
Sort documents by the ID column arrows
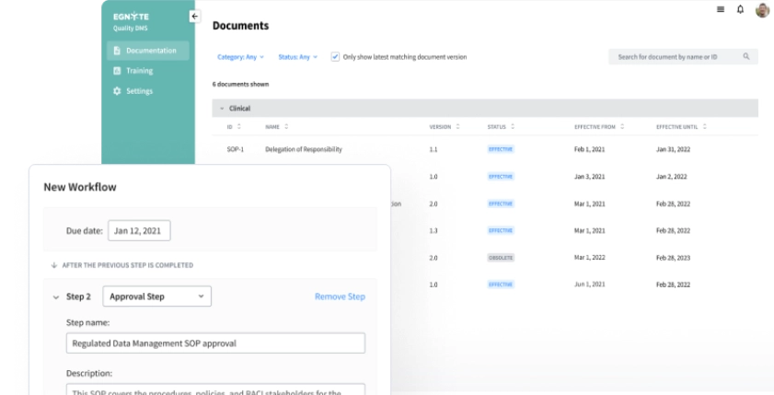[239, 126]
